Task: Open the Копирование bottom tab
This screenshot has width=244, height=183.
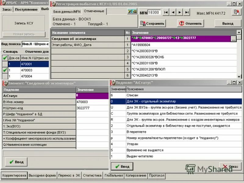Action: click(136, 176)
